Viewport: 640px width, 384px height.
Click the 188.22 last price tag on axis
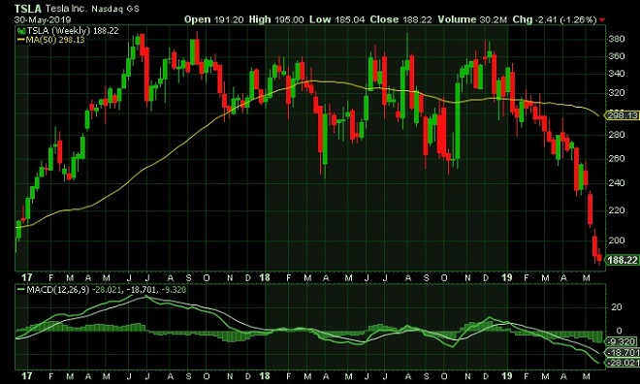pyautogui.click(x=622, y=260)
